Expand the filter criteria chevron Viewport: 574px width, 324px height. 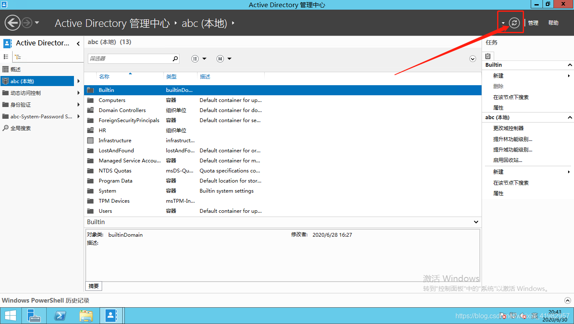click(x=473, y=59)
